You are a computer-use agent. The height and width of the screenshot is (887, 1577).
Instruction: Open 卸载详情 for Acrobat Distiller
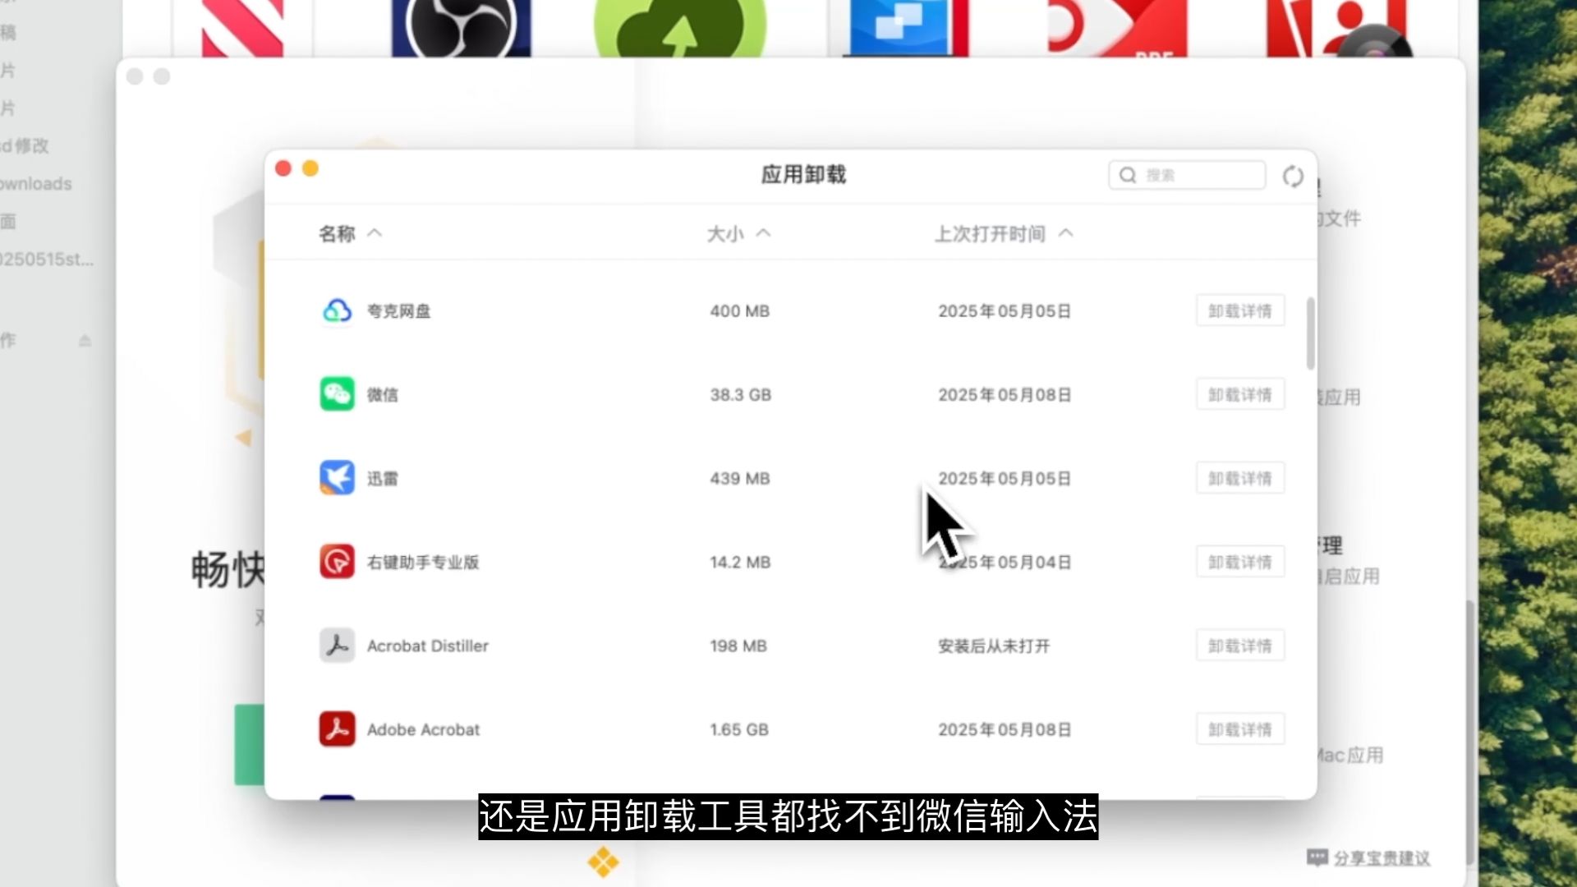coord(1240,646)
